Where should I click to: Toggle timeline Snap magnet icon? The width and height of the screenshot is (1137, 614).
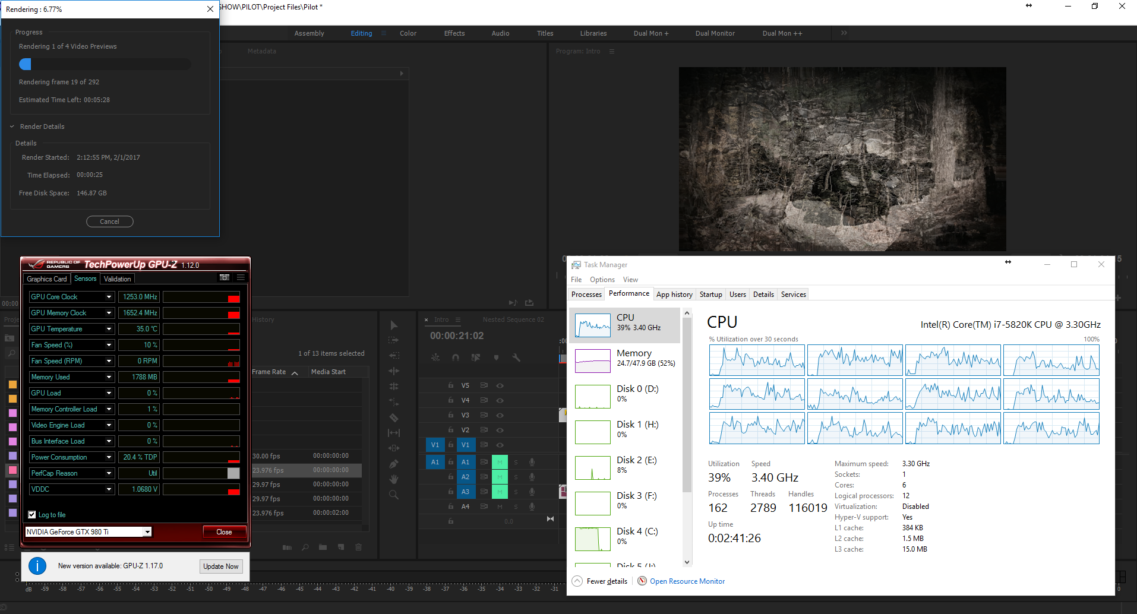click(x=456, y=357)
